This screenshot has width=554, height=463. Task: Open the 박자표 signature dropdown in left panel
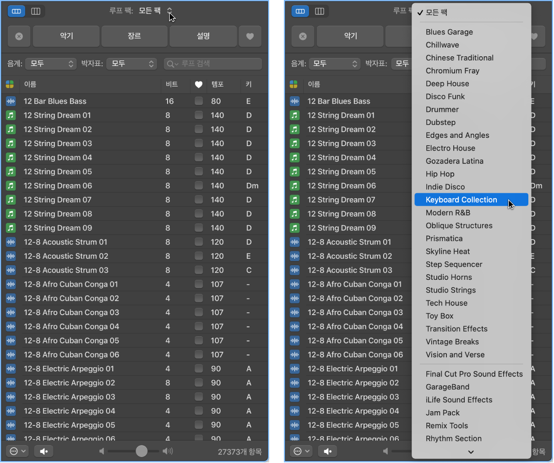(132, 64)
